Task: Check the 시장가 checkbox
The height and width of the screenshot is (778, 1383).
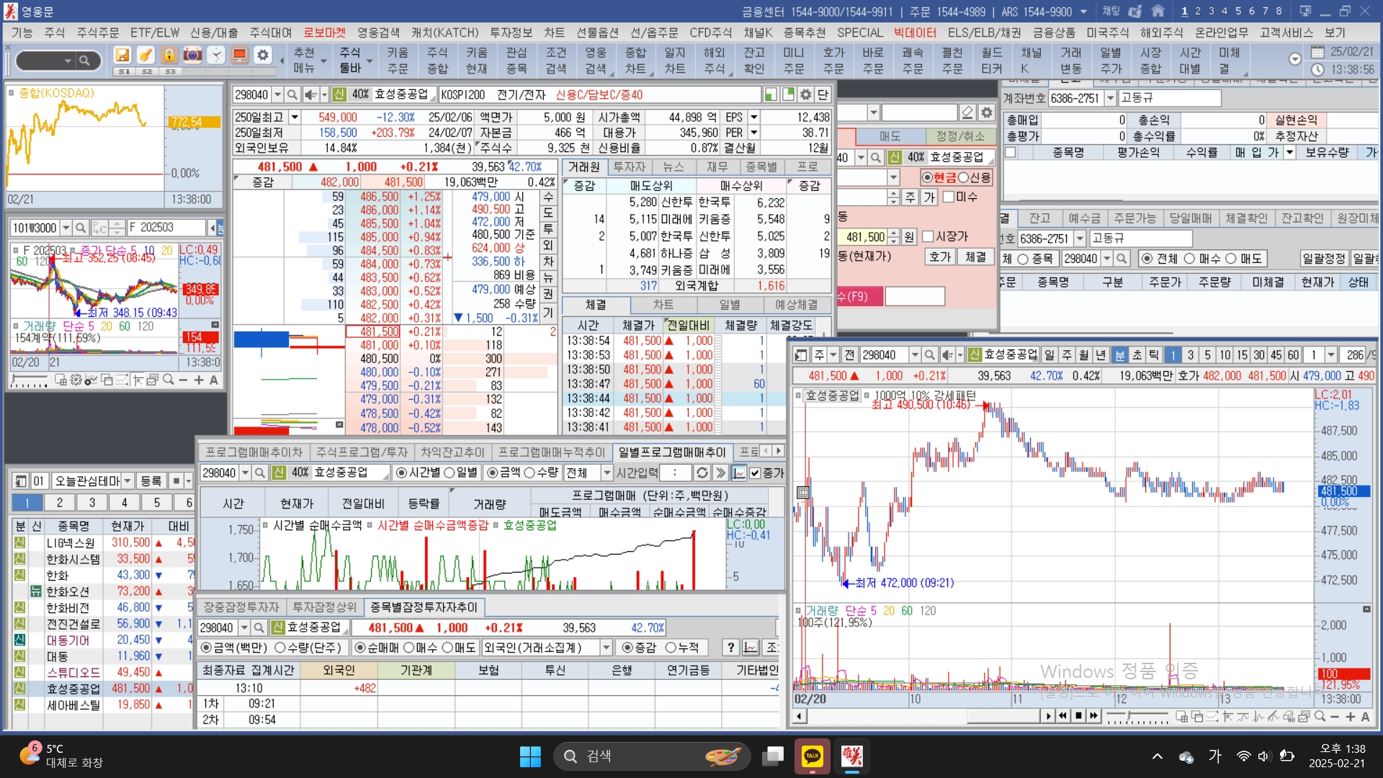Action: [x=928, y=236]
